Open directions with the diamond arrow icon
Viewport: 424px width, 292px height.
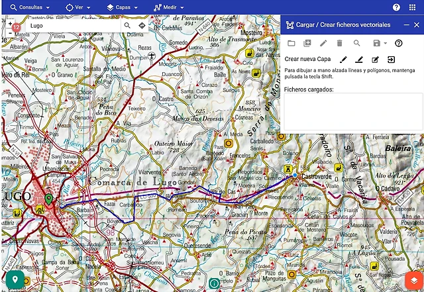pos(142,26)
